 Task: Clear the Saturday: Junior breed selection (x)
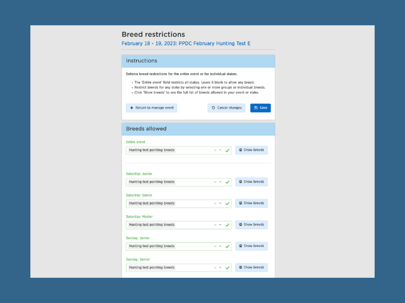215,182
